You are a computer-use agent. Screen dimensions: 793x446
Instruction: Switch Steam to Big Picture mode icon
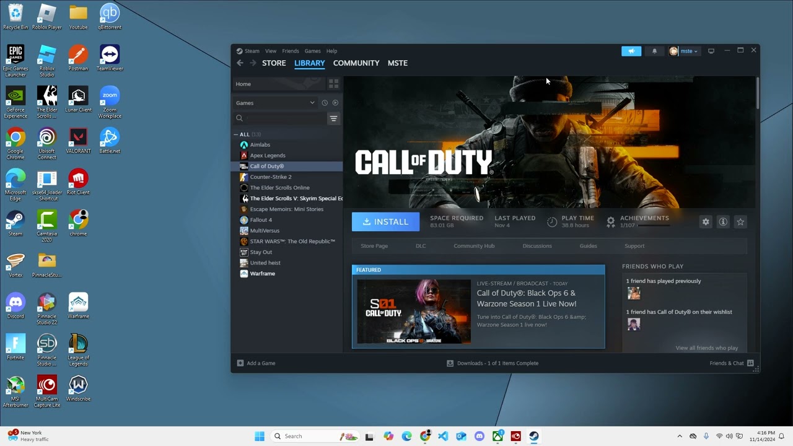[711, 51]
